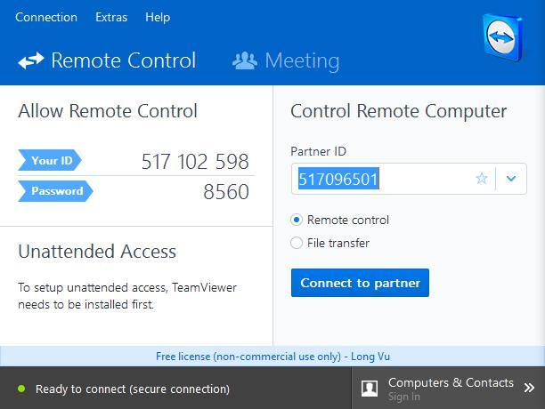Screen dimensions: 545x409
Task: Click into the Partner ID input field
Action: coord(409,179)
